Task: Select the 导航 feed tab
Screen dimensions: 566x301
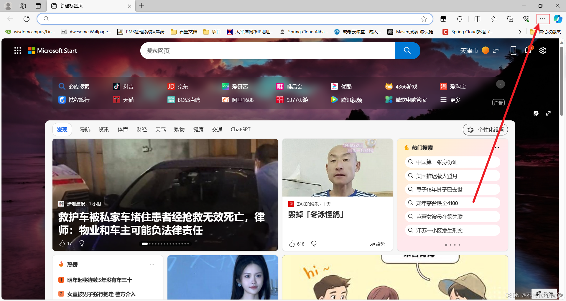Action: point(85,130)
